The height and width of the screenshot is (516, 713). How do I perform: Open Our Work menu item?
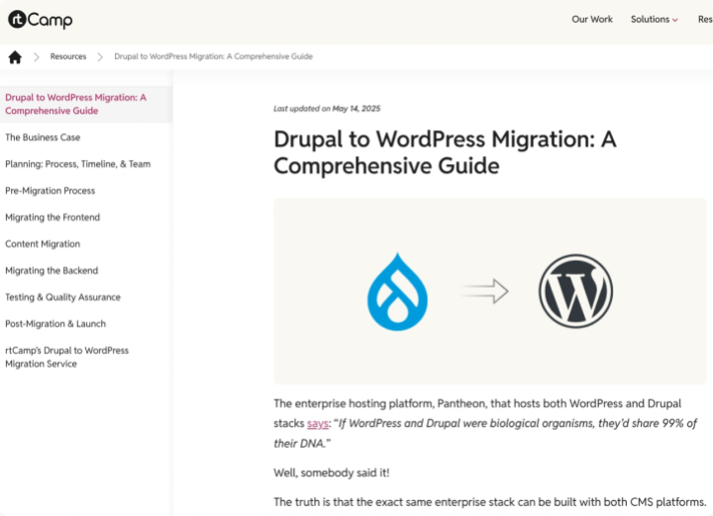[x=591, y=19]
